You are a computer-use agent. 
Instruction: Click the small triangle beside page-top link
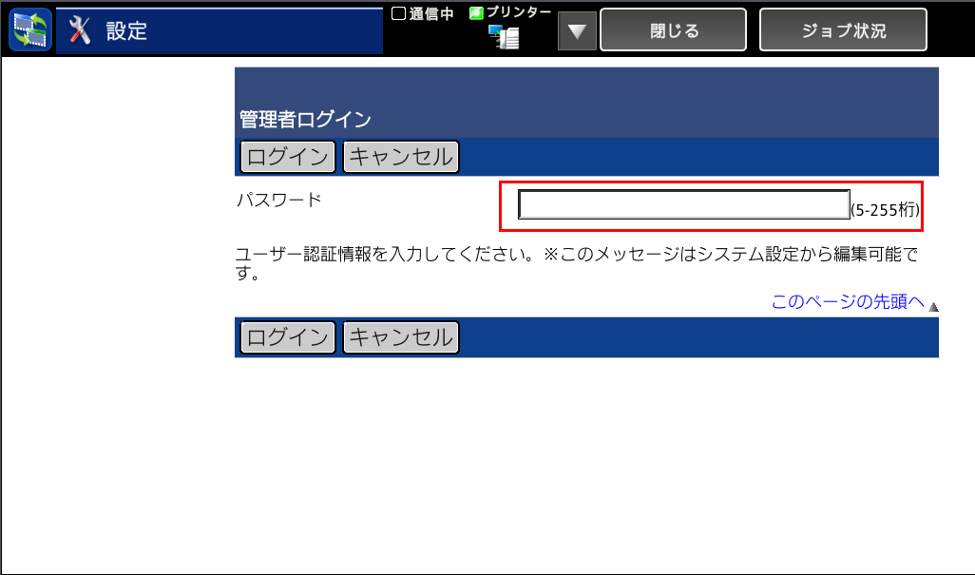point(933,306)
